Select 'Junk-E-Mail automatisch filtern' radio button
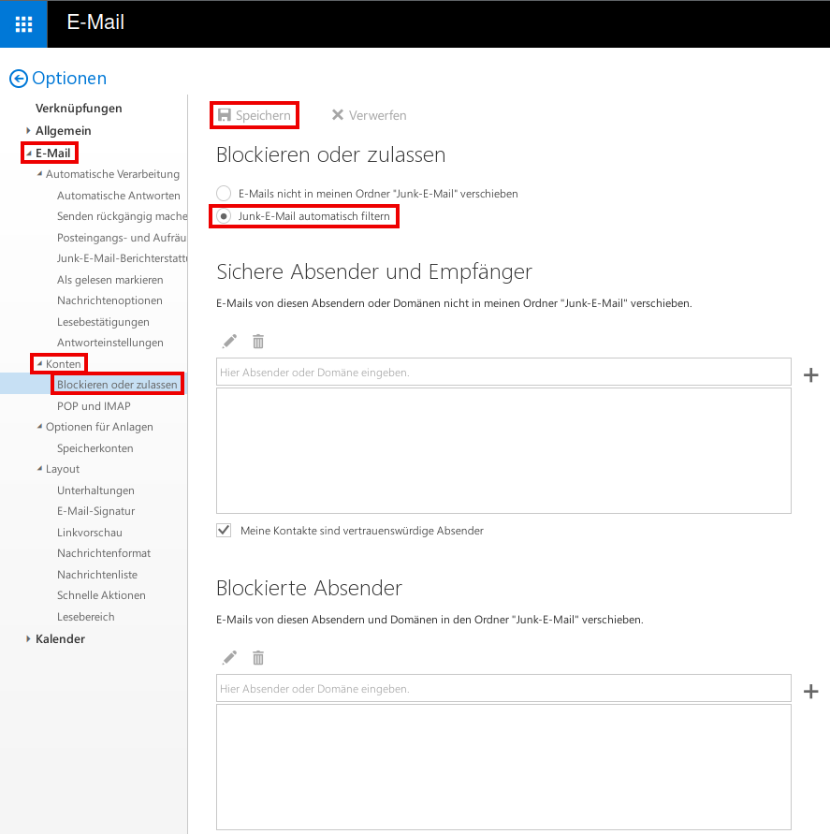The height and width of the screenshot is (834, 830). [224, 216]
